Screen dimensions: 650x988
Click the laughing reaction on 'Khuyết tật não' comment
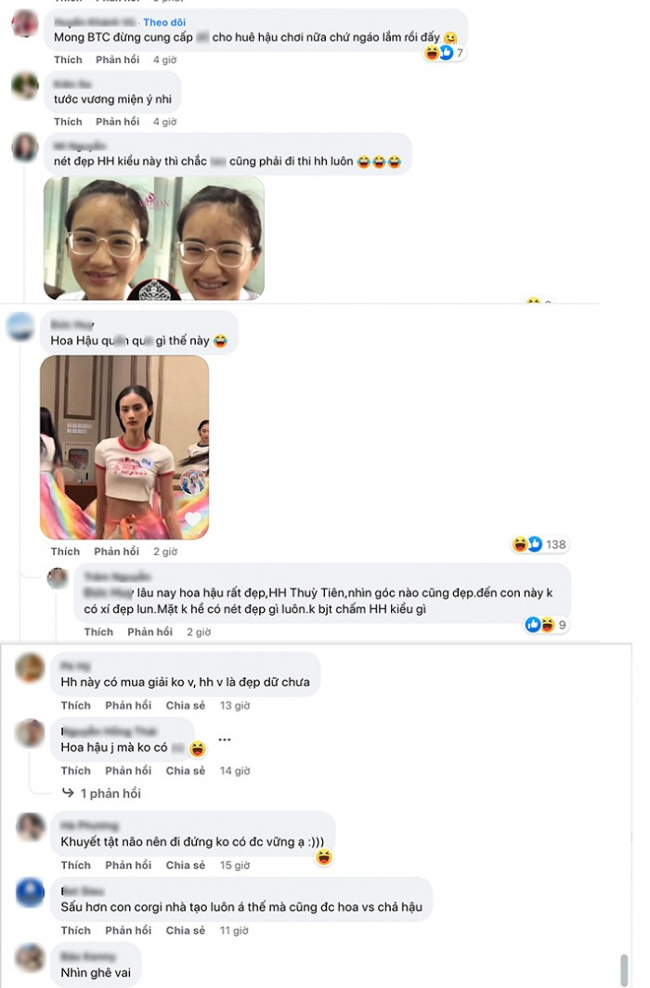(x=324, y=857)
